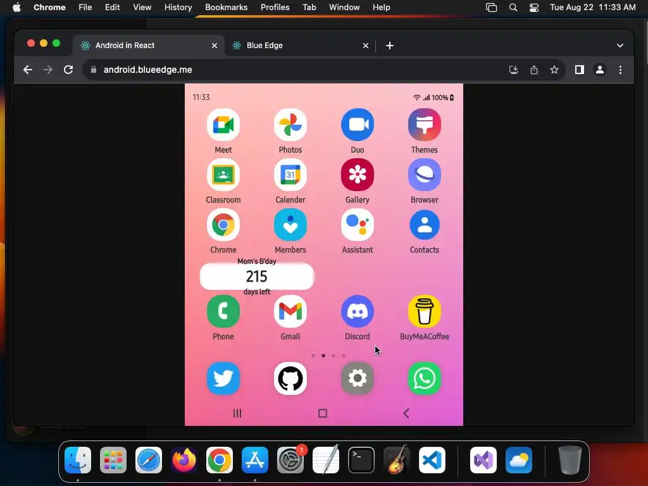Open the Profiles menu
The image size is (648, 486).
click(275, 7)
